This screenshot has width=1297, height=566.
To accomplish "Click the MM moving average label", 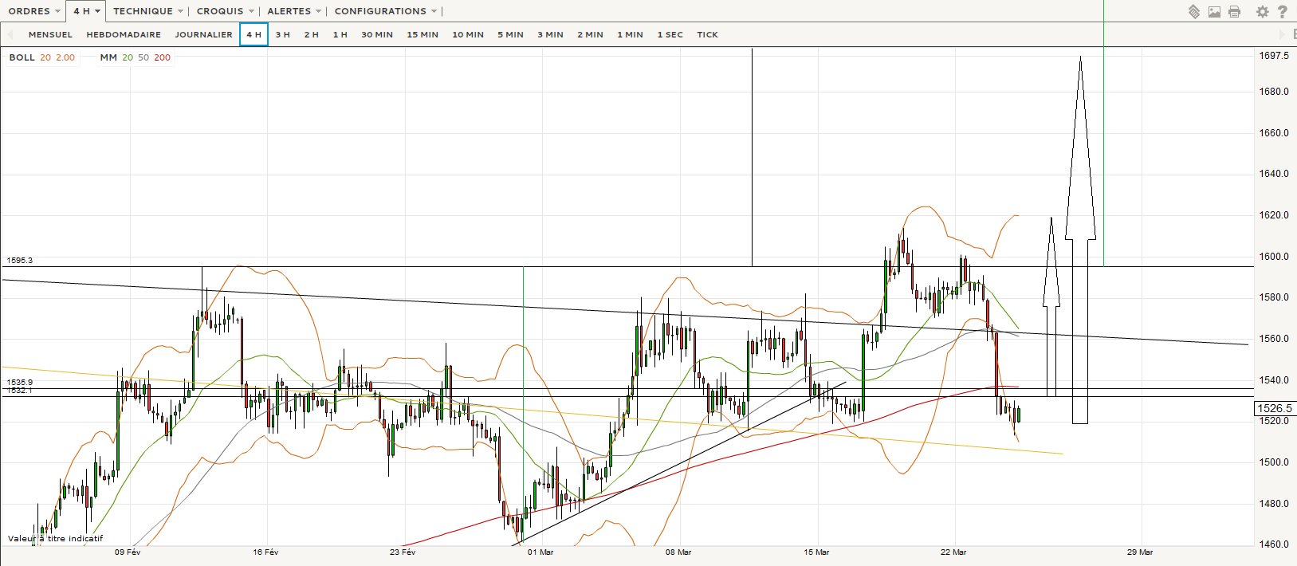I will coord(108,57).
